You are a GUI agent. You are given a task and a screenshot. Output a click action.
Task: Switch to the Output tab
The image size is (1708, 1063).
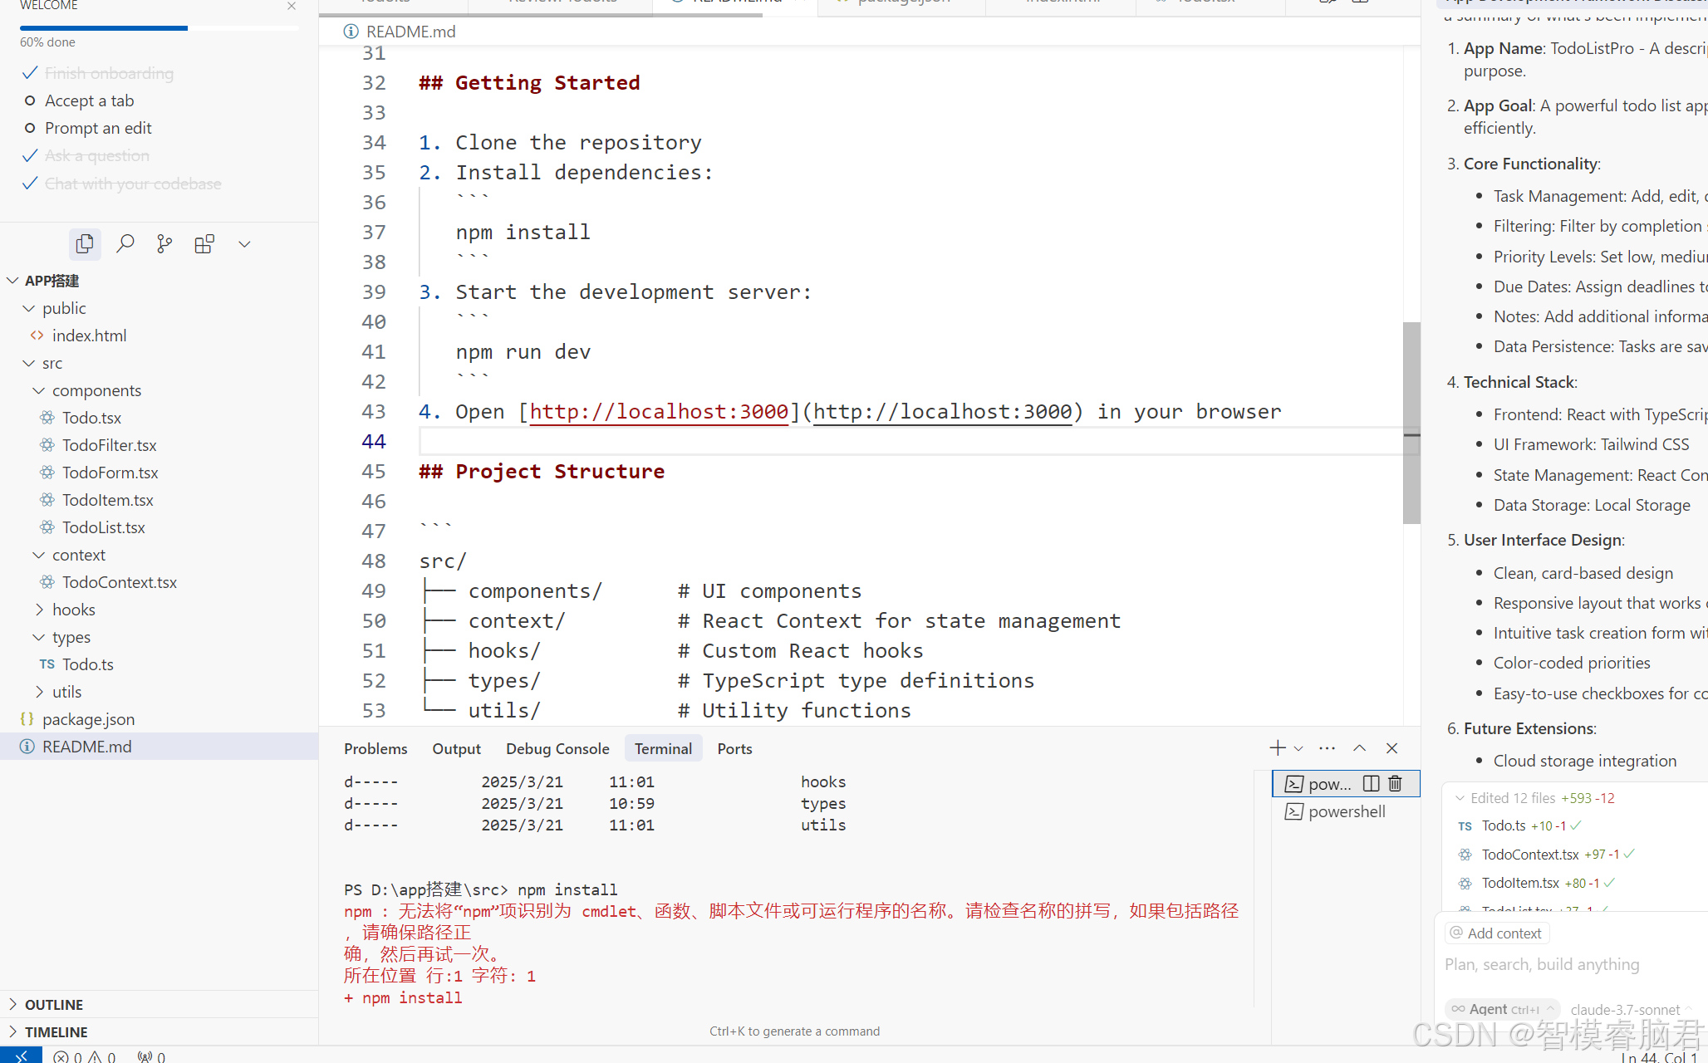(456, 748)
